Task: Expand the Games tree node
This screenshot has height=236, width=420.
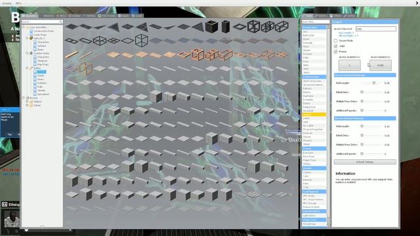Action: tap(27, 105)
